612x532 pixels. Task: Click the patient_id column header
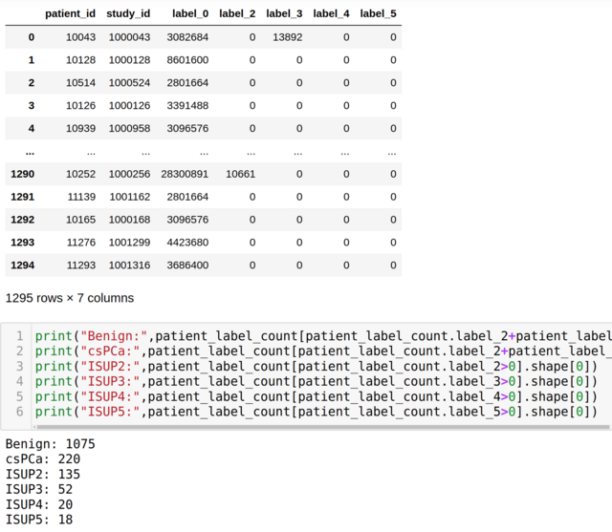point(70,13)
